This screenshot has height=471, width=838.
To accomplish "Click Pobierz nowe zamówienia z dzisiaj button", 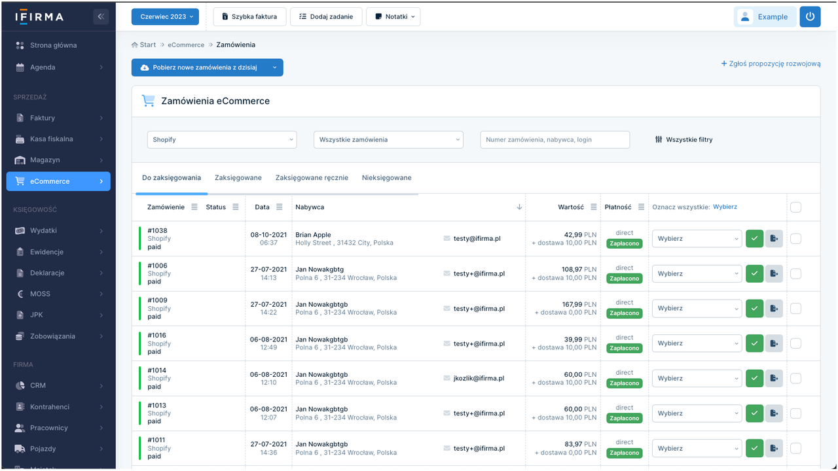I will coord(198,67).
